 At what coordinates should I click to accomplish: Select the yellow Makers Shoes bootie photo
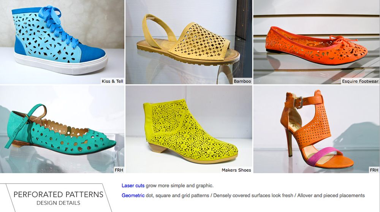[189, 129]
